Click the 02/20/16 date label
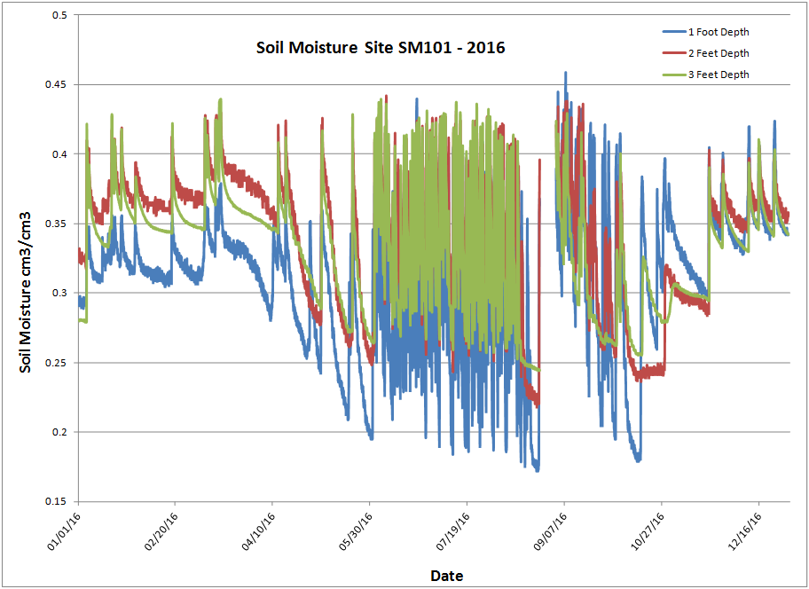This screenshot has width=809, height=589. click(161, 531)
